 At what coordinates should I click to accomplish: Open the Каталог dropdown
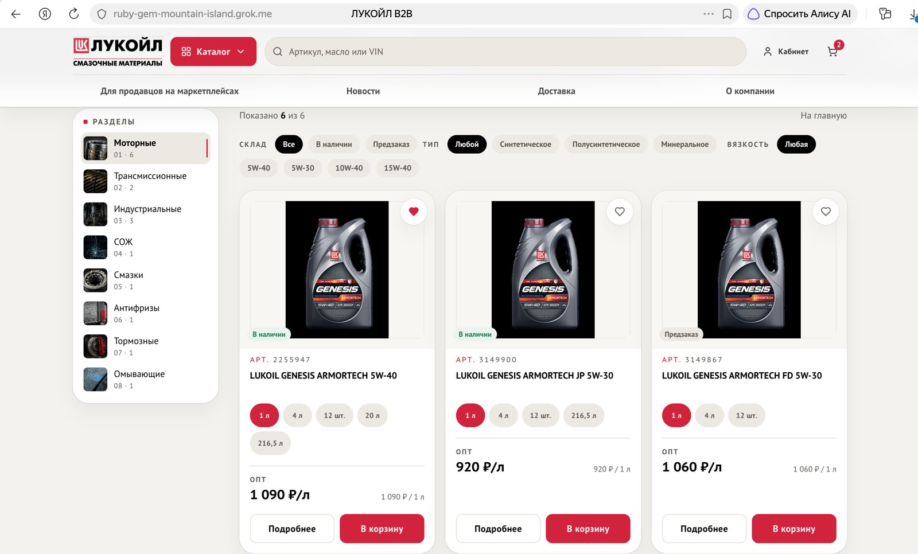pyautogui.click(x=213, y=52)
